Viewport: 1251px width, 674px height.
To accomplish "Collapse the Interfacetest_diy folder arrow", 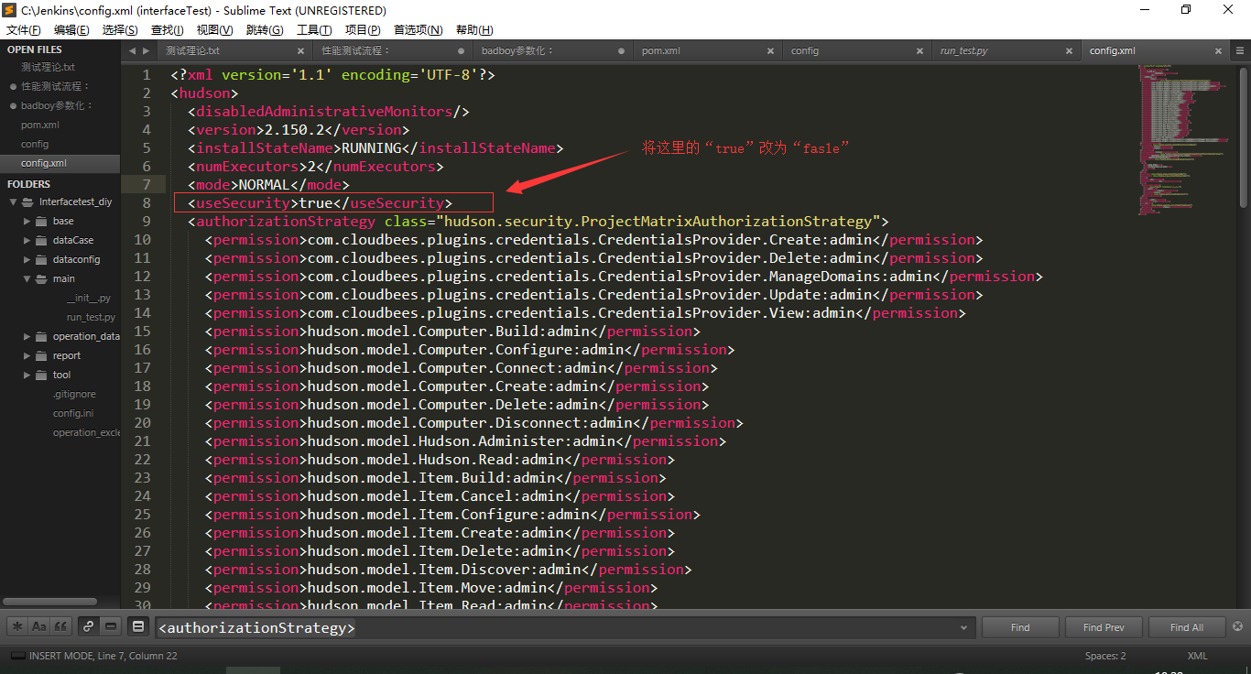I will [x=14, y=201].
